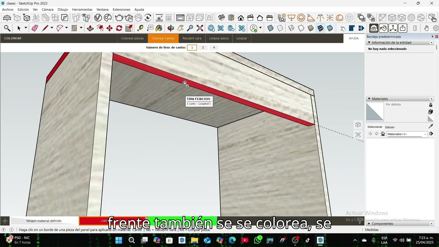Select the Offset tool
Image resolution: width=439 pixels, height=247 pixels.
[x=100, y=28]
